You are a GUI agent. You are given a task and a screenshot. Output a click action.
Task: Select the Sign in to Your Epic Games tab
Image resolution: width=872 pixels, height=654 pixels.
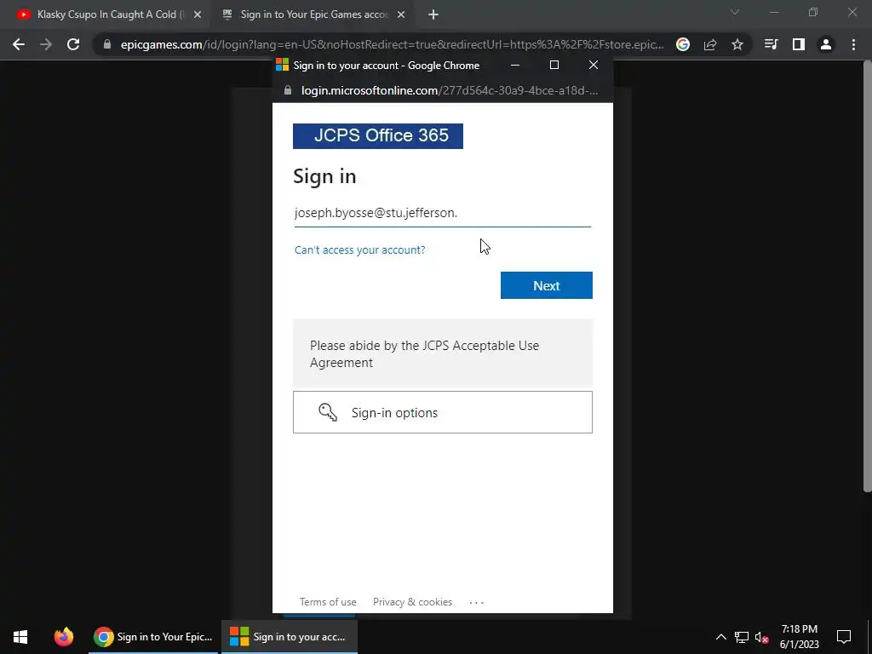point(312,15)
